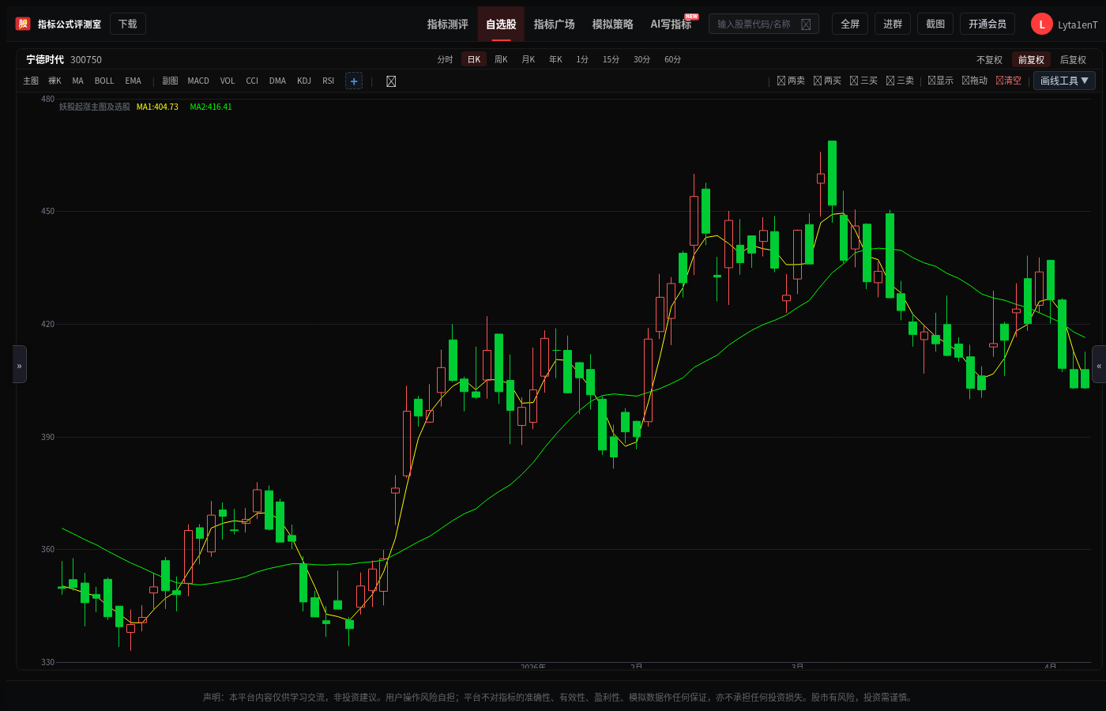Switch chart to 分时 period
1106x711 pixels.
(x=446, y=60)
